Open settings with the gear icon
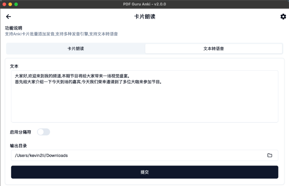 (x=283, y=17)
